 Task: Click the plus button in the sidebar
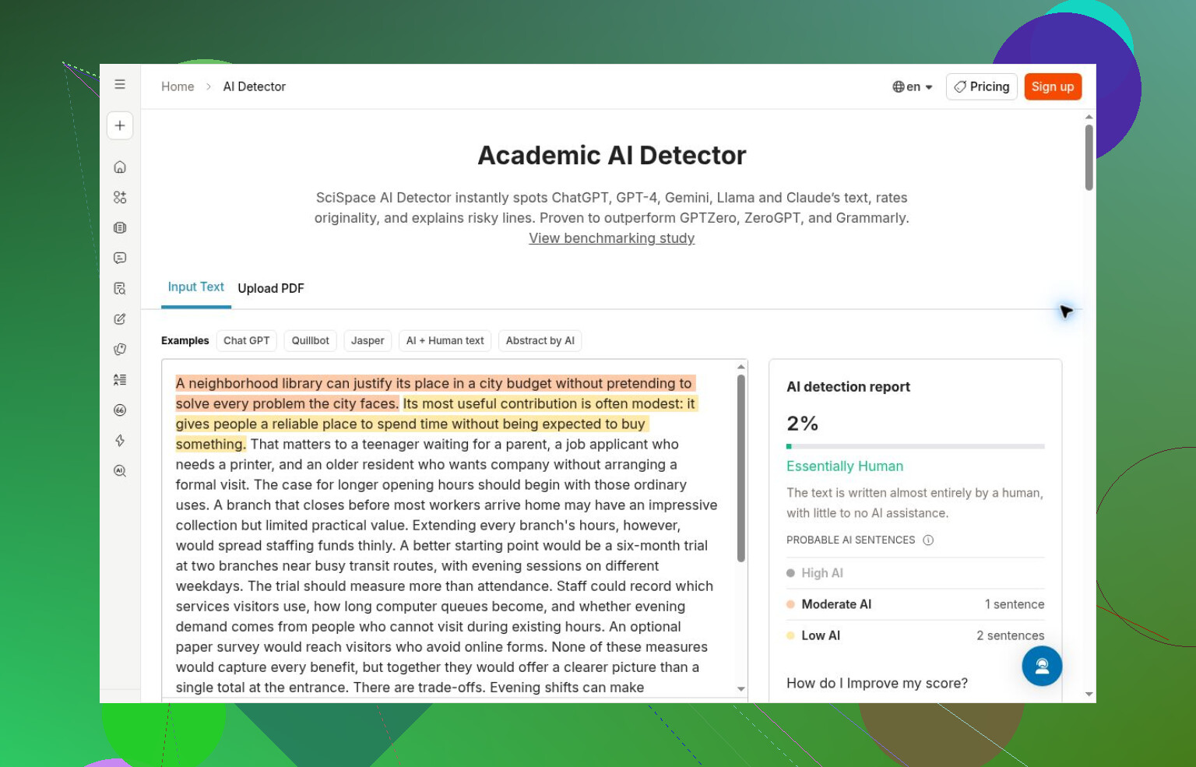(x=120, y=125)
